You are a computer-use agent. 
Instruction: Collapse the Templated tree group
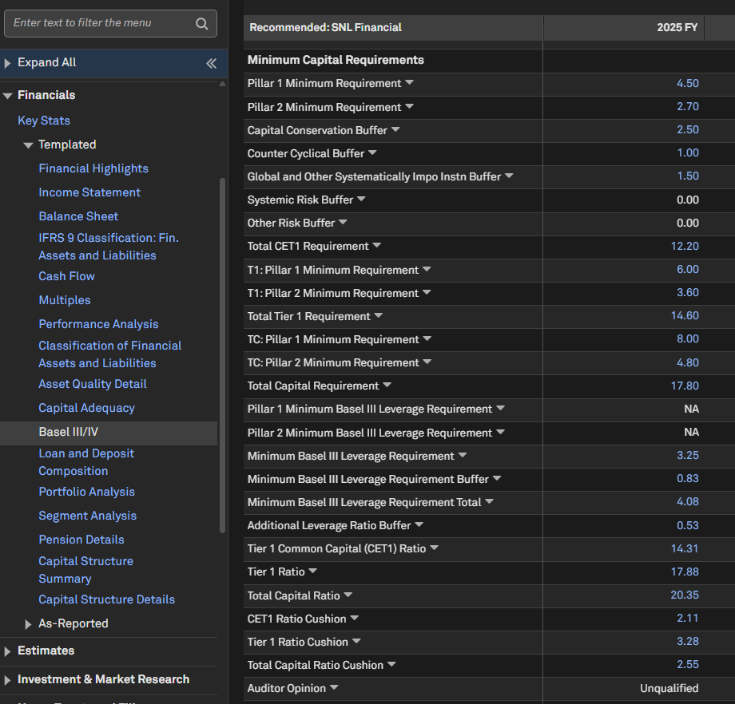(29, 145)
